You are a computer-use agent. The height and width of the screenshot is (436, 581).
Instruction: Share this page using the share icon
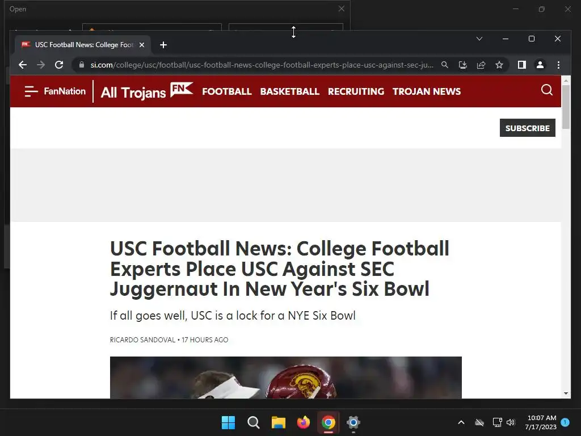(481, 65)
